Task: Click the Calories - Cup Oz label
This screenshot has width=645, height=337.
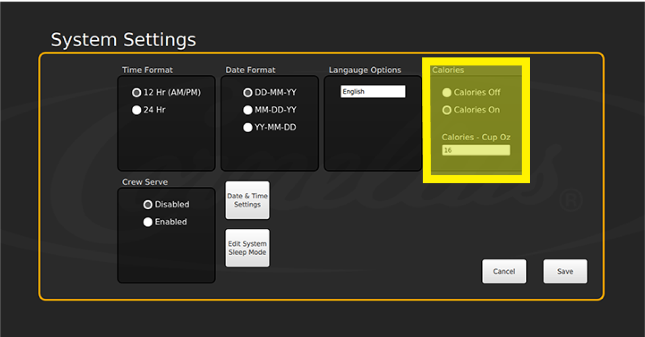Action: pyautogui.click(x=476, y=137)
